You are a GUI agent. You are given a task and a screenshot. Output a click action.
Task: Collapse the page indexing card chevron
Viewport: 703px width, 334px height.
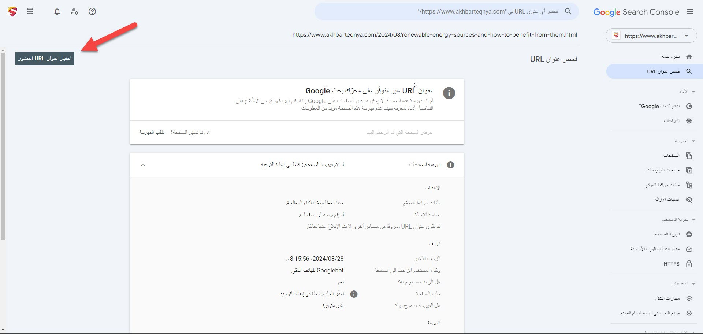143,165
